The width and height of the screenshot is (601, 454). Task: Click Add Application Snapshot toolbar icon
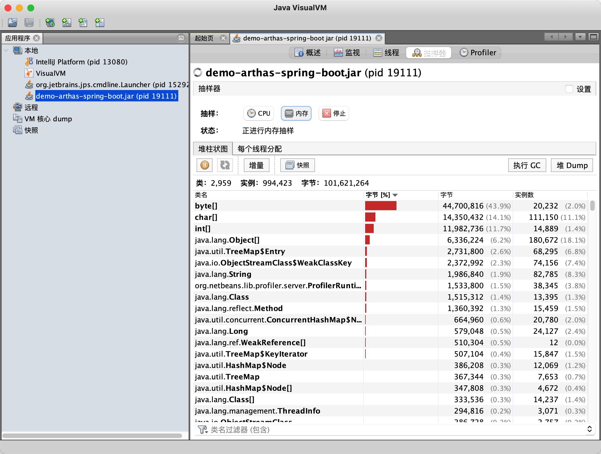100,22
